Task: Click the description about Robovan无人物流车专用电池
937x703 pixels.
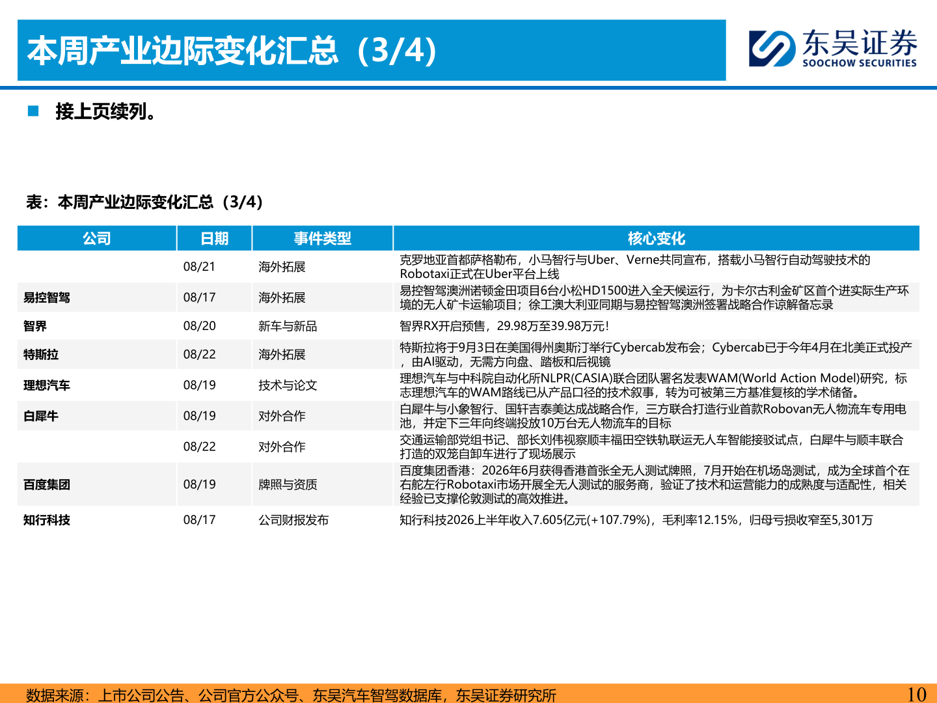Action: 653,416
